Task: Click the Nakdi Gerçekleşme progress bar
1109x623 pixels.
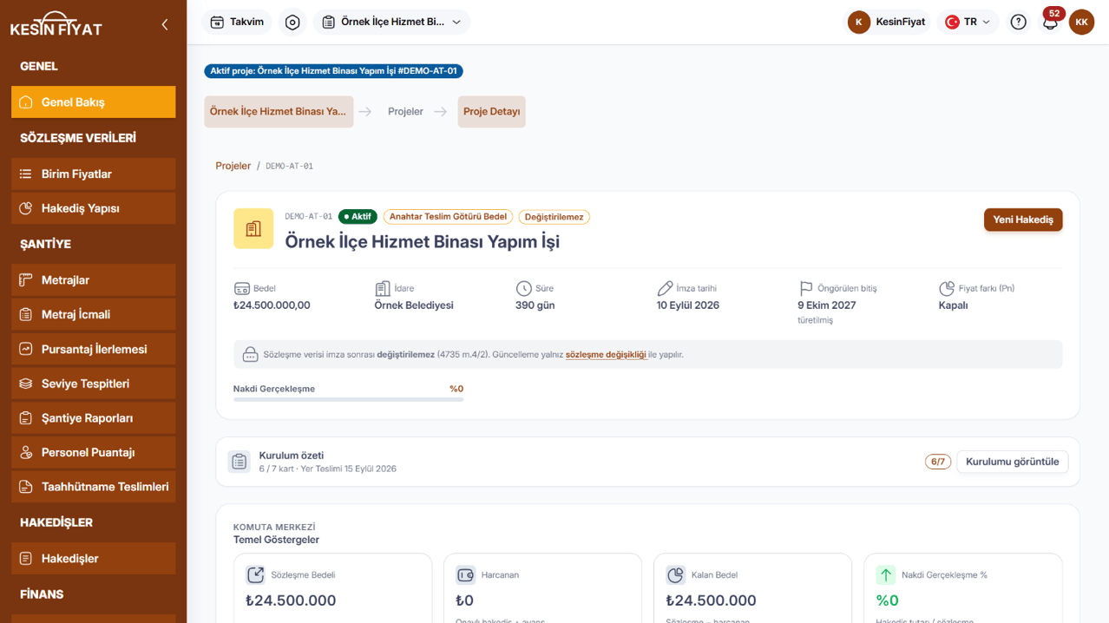Action: click(x=348, y=399)
